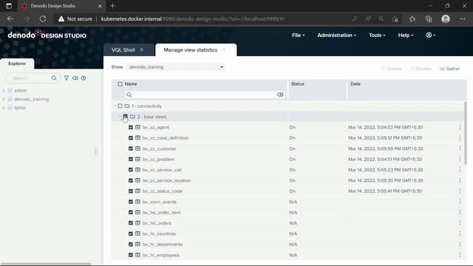The width and height of the screenshot is (473, 266).
Task: Open browser collections icon
Action: [429, 18]
